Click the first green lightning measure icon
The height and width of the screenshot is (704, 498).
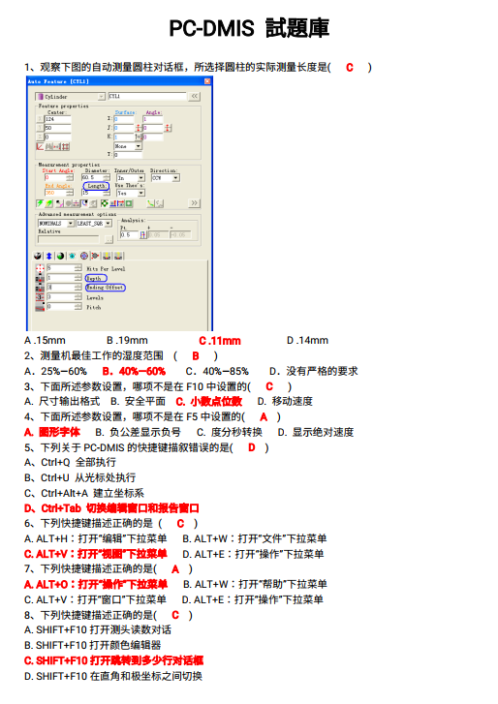(x=40, y=203)
